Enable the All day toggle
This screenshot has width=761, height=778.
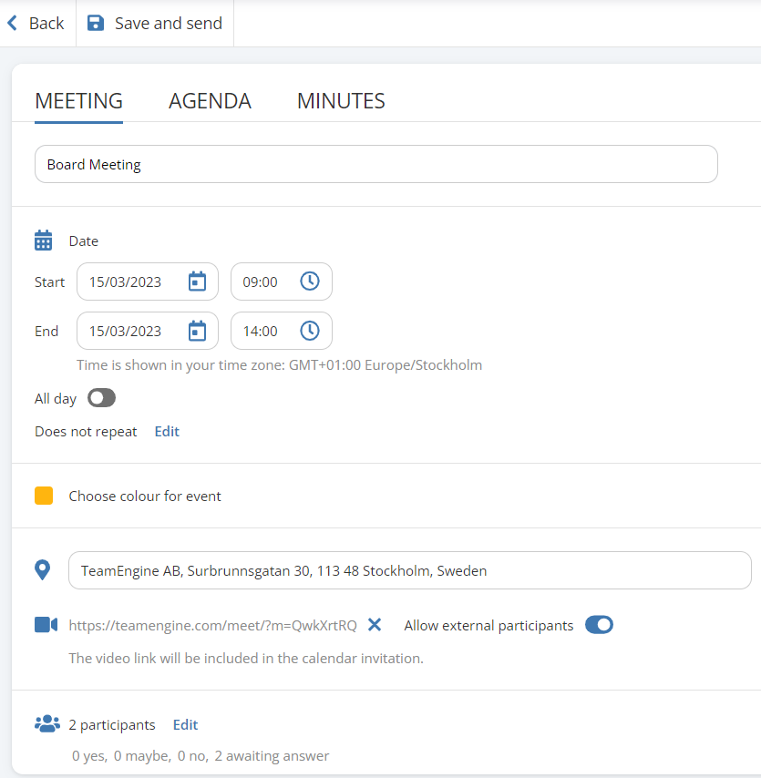coord(101,398)
